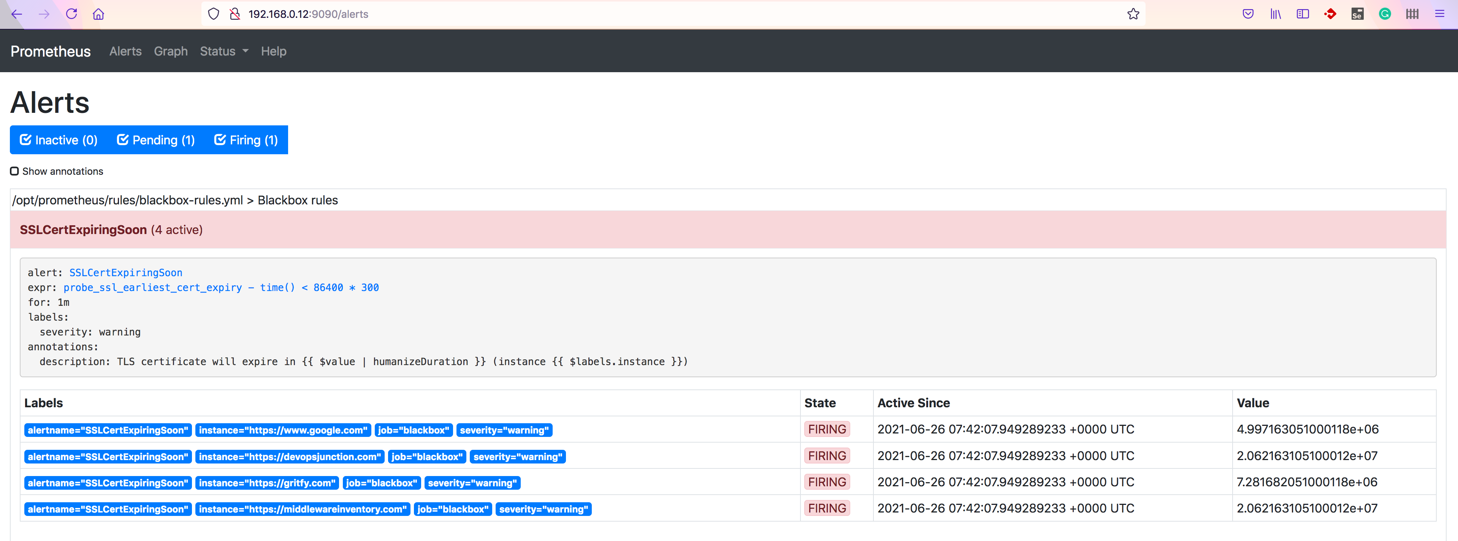1458x541 pixels.
Task: Click the value 4.997163051000118e+06
Action: [1307, 430]
